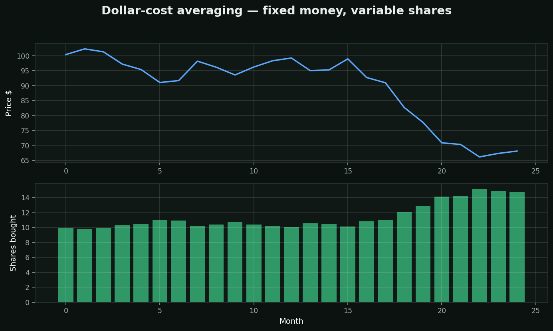Select the 65 tick on the price axis
Viewport: 553px width, 331px height.
(x=26, y=160)
